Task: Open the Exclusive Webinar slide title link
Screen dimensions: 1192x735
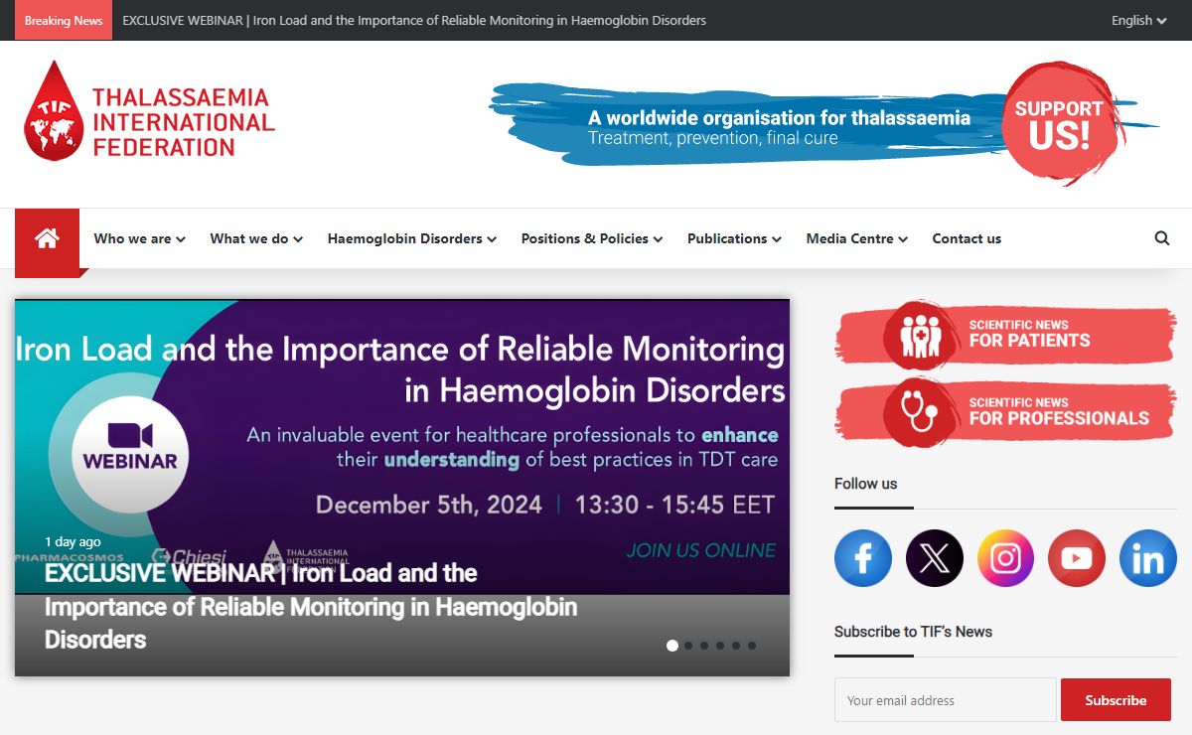Action: click(311, 606)
